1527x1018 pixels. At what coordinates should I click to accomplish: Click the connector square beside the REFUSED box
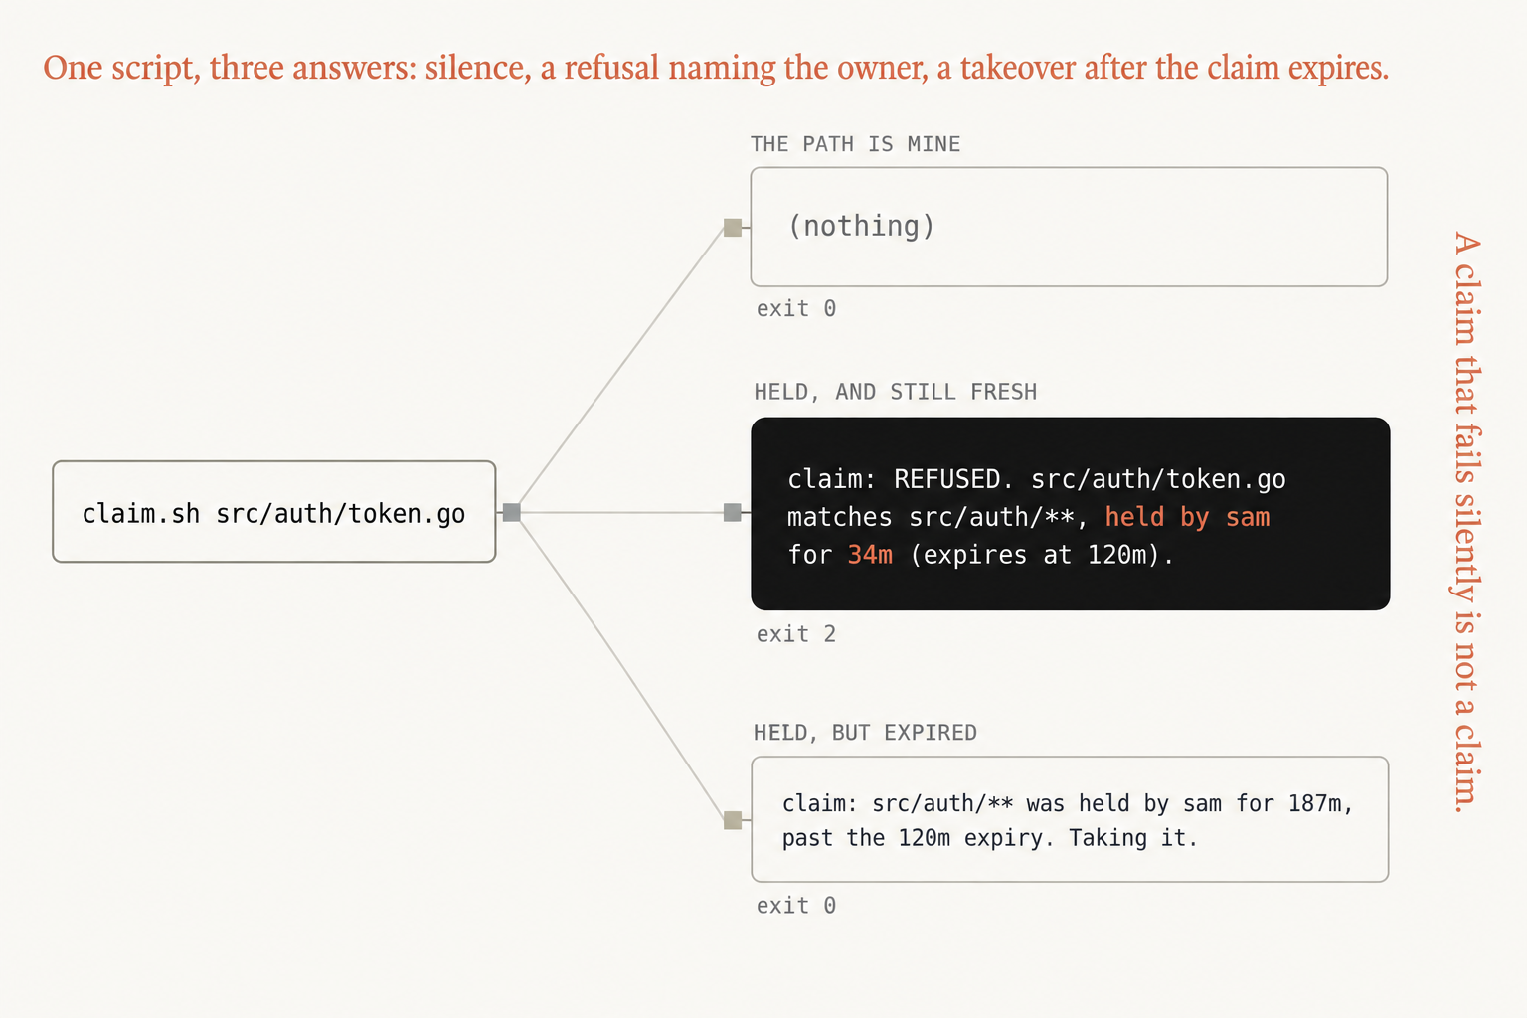coord(733,512)
